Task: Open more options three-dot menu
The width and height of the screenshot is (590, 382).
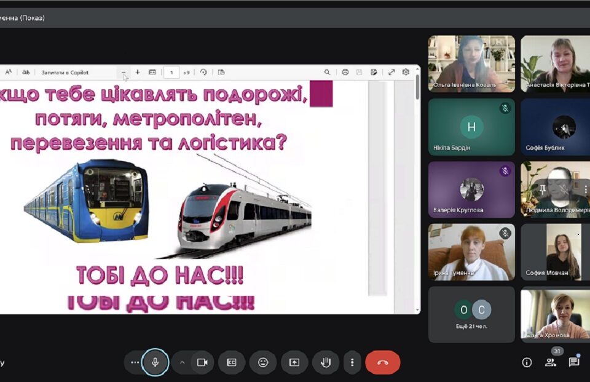Action: [352, 362]
